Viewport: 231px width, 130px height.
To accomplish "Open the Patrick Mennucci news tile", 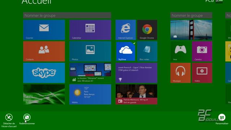I will pos(136,94).
